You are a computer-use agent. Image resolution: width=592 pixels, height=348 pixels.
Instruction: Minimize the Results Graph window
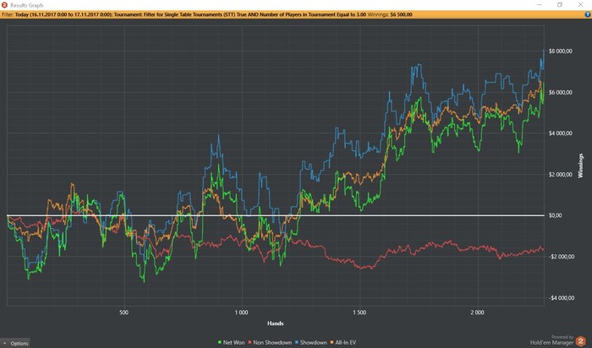click(x=540, y=5)
